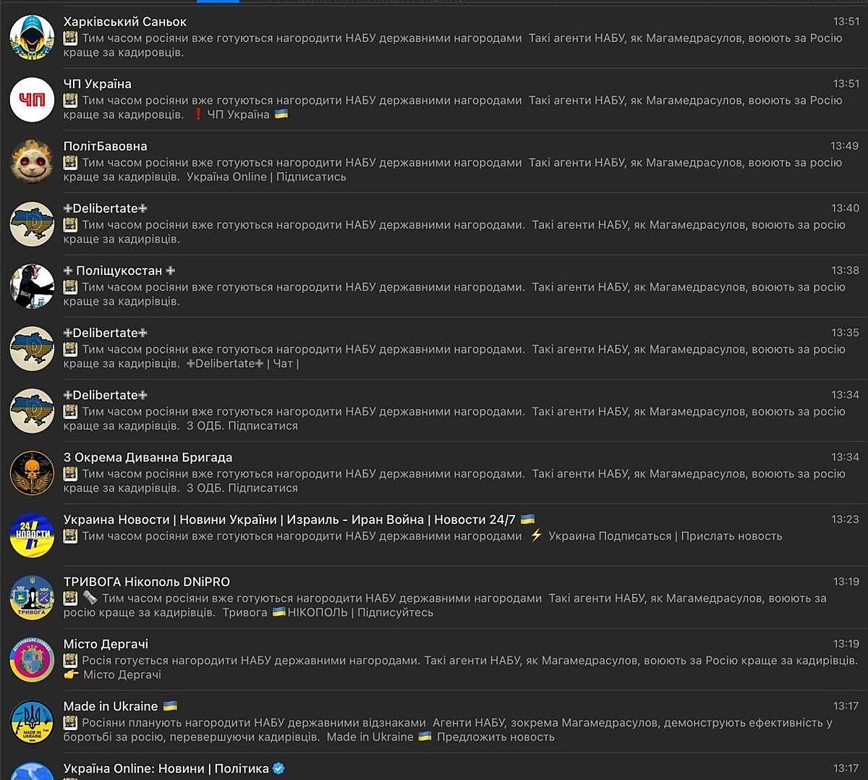Open Delibertate result posted at 13:35
868x780 pixels.
(x=434, y=349)
